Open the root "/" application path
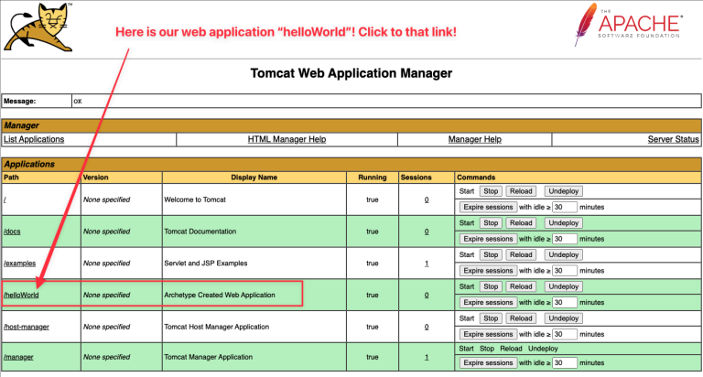 click(x=5, y=199)
